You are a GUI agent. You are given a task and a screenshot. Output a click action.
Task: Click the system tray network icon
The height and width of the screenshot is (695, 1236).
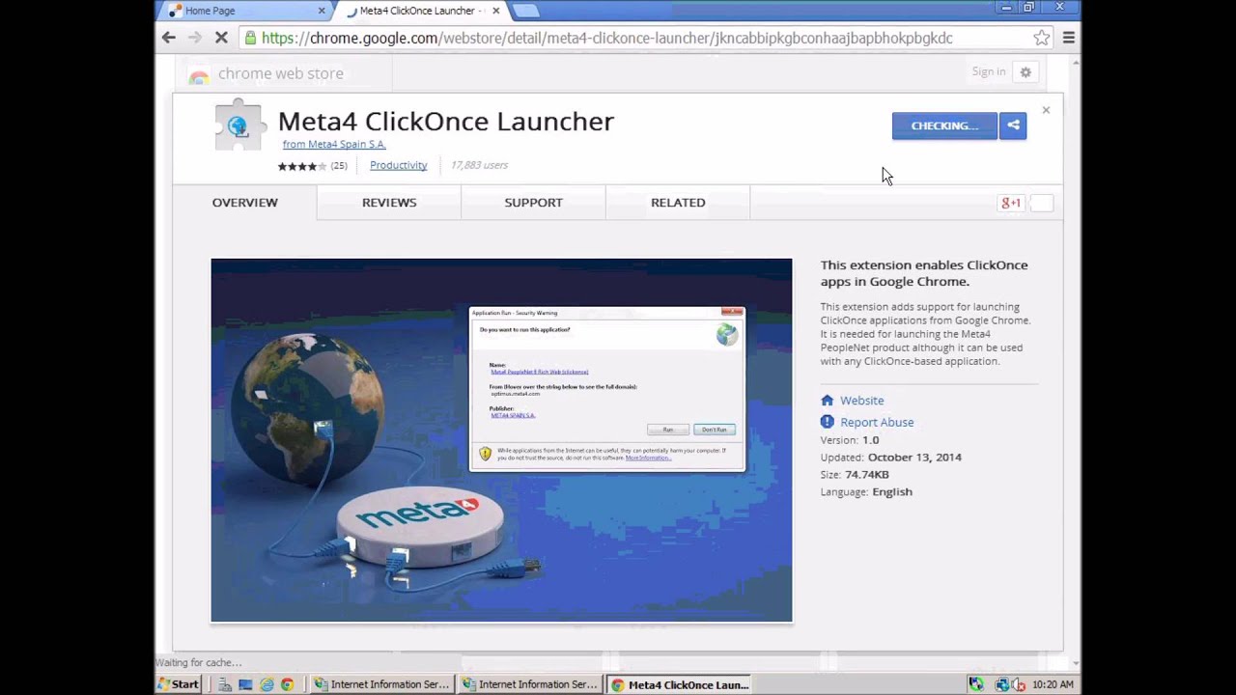pyautogui.click(x=1002, y=684)
